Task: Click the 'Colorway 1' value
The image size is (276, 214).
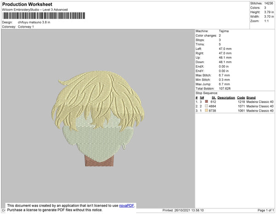Action: 26,27
